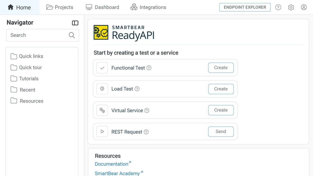Open the help question mark icon in top bar
The image size is (313, 176).
coord(278,7)
